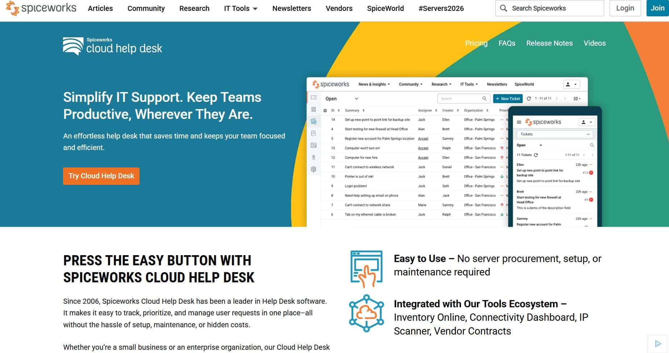Click the Spiceworks logo in the site header

point(41,8)
